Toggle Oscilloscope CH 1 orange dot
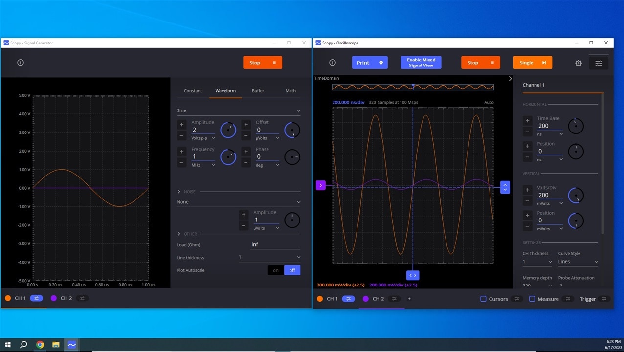624x352 pixels. point(320,299)
